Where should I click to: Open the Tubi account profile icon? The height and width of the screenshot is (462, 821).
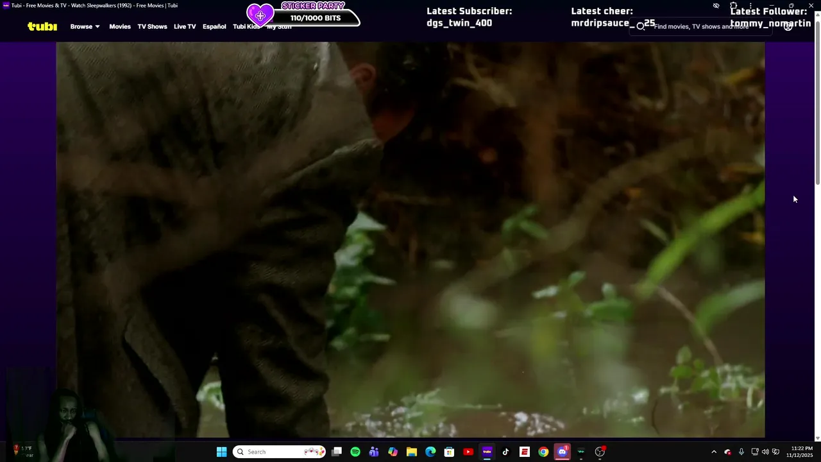(x=788, y=26)
